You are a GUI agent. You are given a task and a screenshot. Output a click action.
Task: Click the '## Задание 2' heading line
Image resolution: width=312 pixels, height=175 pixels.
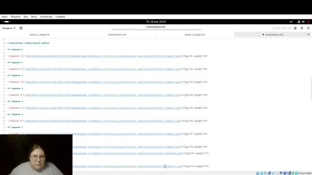[x=15, y=63]
